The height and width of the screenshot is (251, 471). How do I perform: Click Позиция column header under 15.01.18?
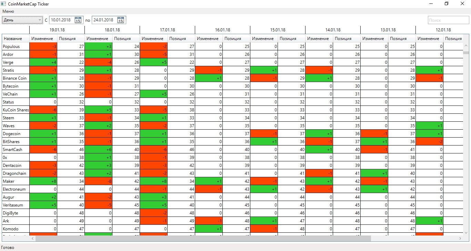(292, 38)
